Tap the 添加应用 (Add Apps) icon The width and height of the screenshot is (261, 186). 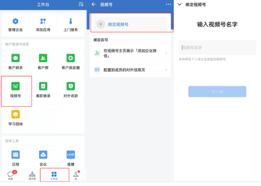43,24
